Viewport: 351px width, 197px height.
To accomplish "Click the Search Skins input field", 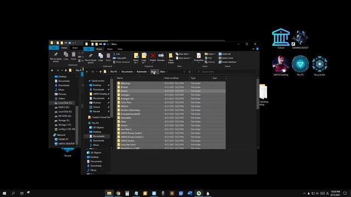I will coord(225,72).
